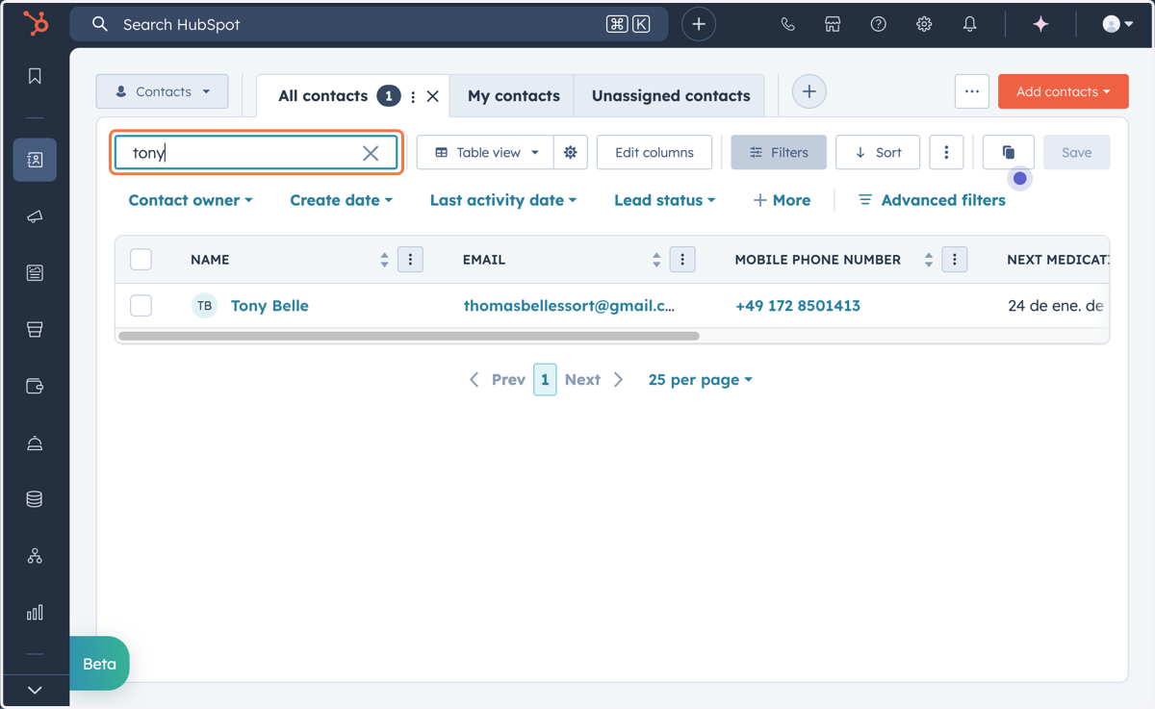Tick the select-all checkbox in table header
The height and width of the screenshot is (709, 1155).
(141, 260)
